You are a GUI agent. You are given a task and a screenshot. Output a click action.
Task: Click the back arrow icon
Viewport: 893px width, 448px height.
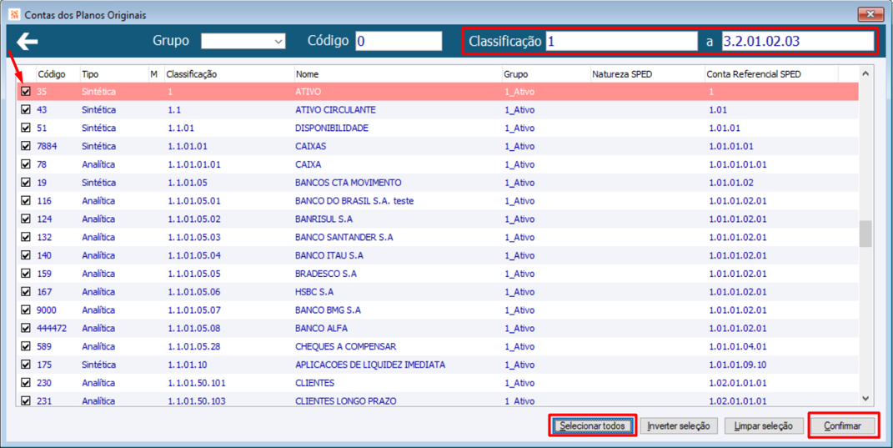(x=27, y=41)
